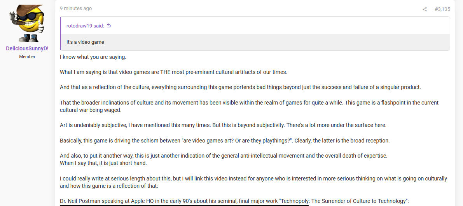This screenshot has width=463, height=206.
Task: Click the sentence about pre-eminent cultural artifacts
Action: pyautogui.click(x=173, y=72)
